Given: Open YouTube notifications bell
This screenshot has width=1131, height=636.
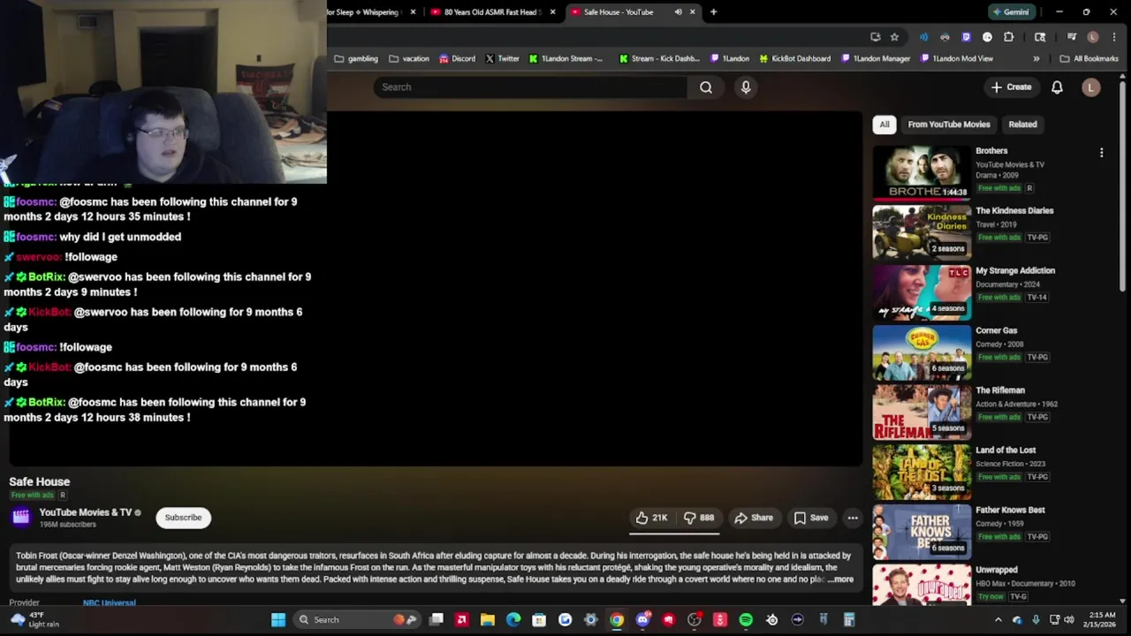Looking at the screenshot, I should click(1057, 87).
